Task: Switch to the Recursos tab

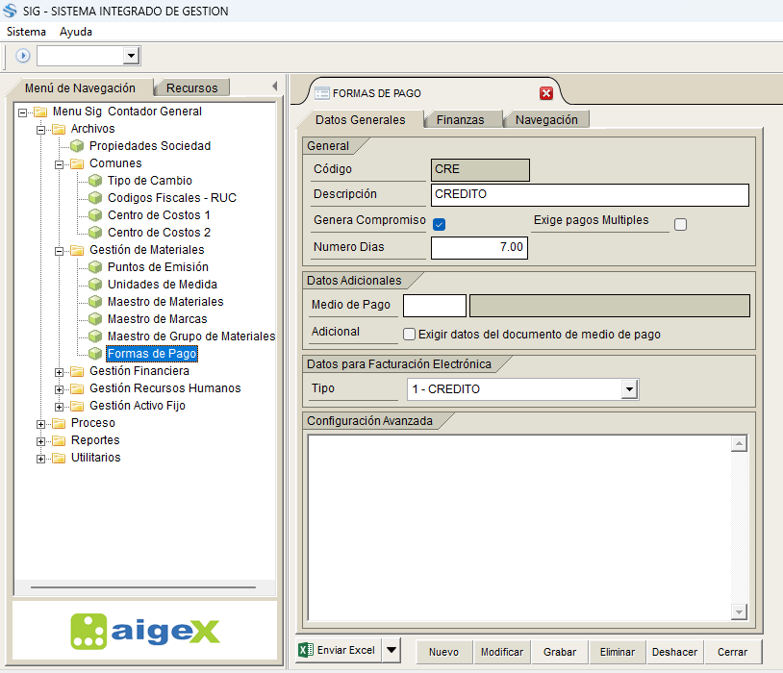Action: (x=191, y=87)
